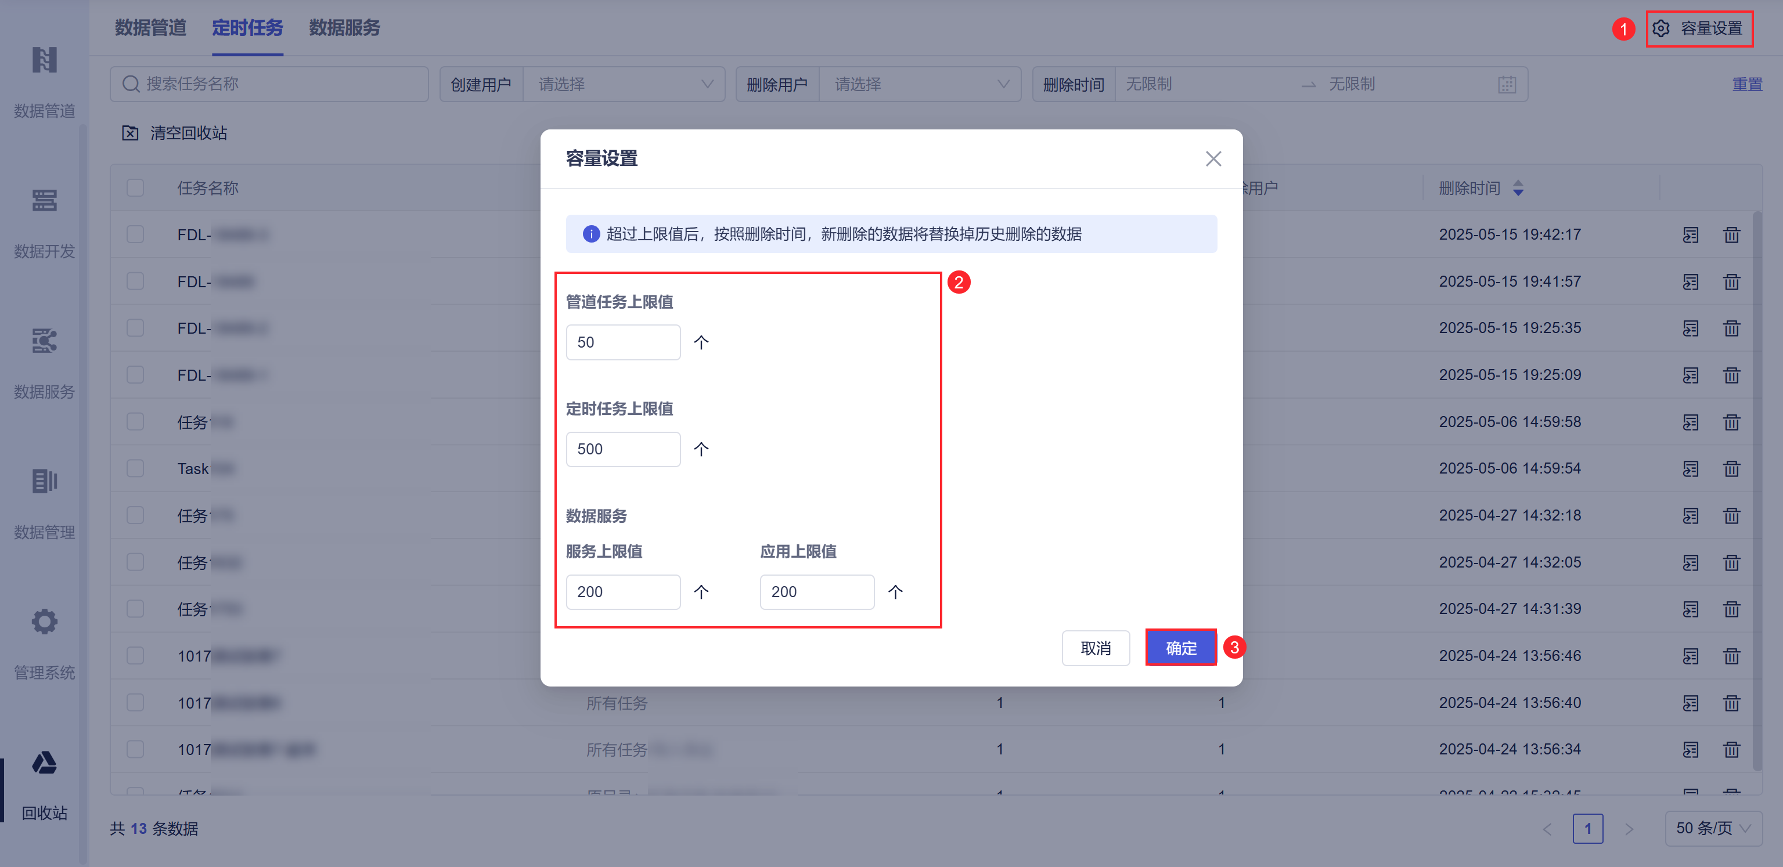Check the Task row checkbox

(x=135, y=468)
